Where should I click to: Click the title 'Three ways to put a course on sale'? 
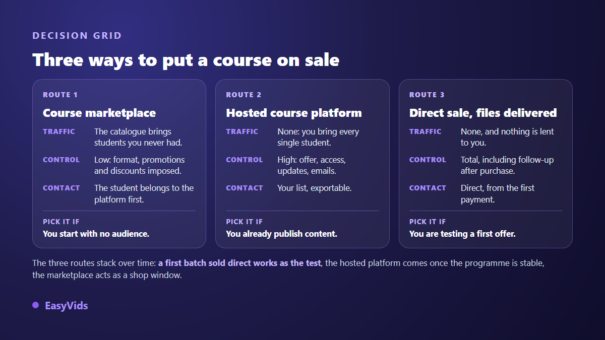186,60
